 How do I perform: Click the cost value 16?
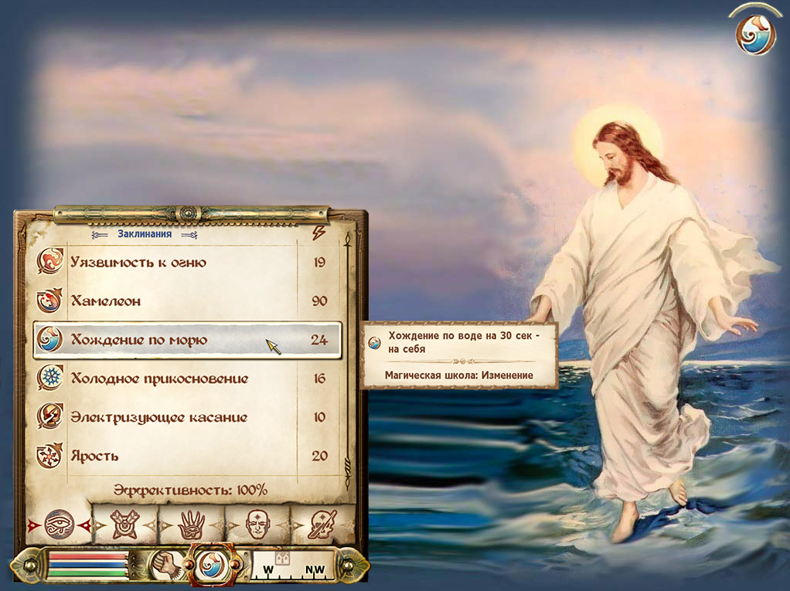point(319,379)
